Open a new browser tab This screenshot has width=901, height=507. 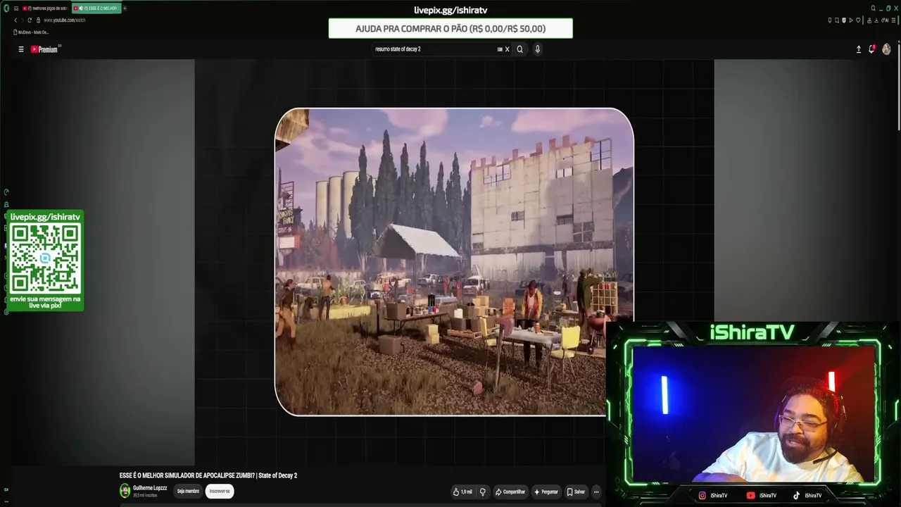point(125,8)
